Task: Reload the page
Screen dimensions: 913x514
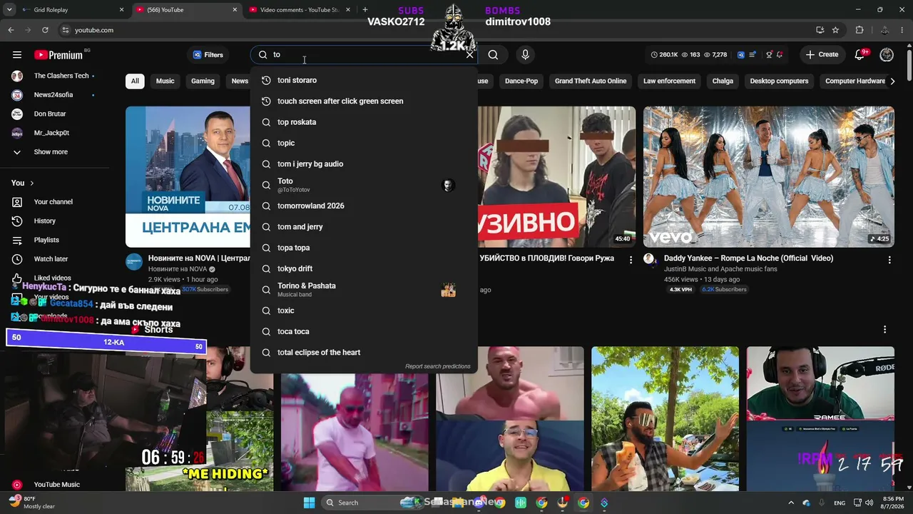Action: [x=45, y=30]
